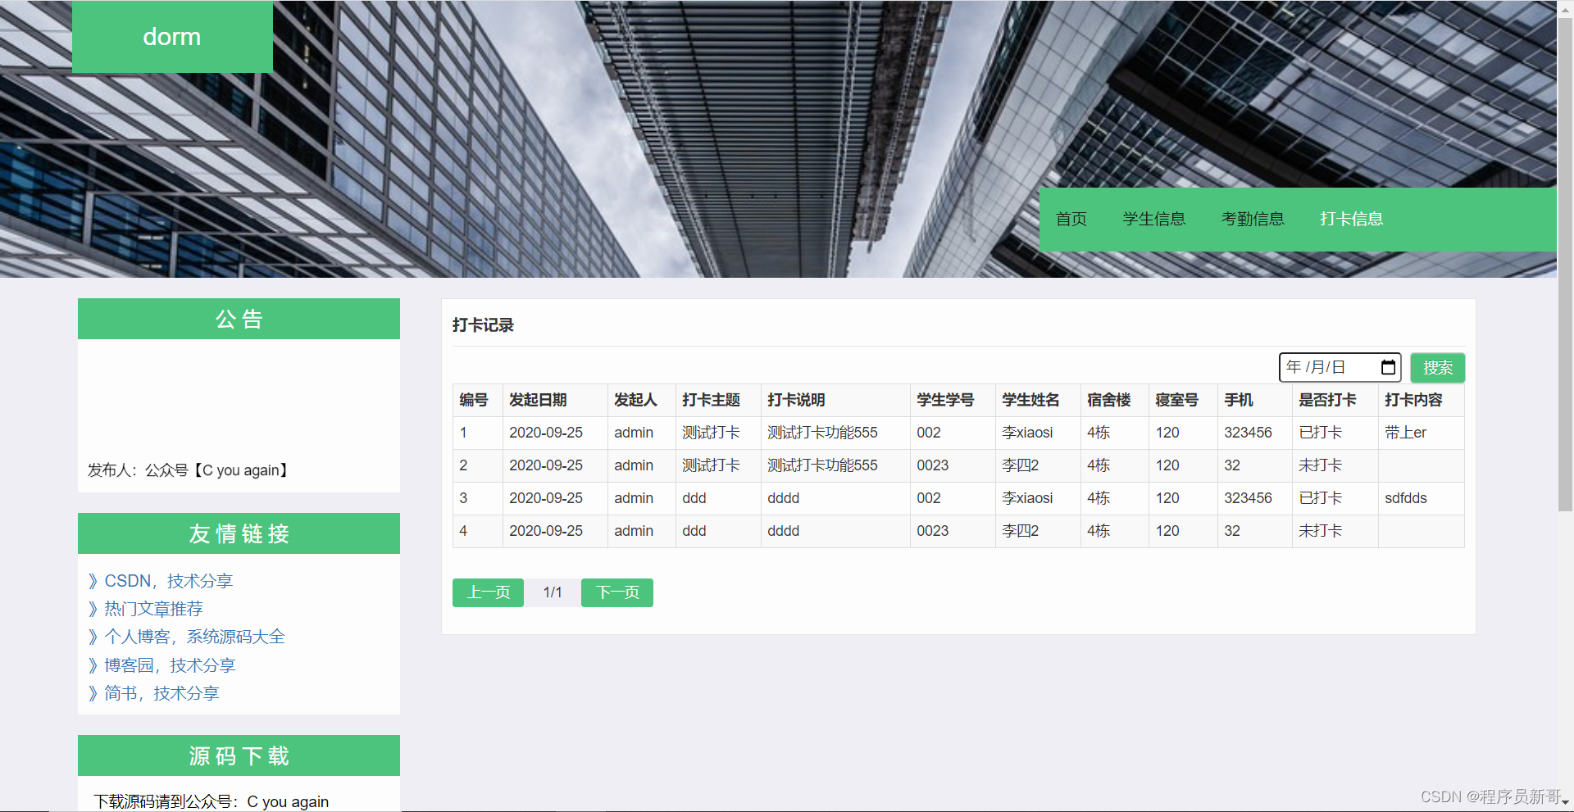The height and width of the screenshot is (812, 1574).
Task: Go to previous page with 上一页
Action: (x=488, y=592)
